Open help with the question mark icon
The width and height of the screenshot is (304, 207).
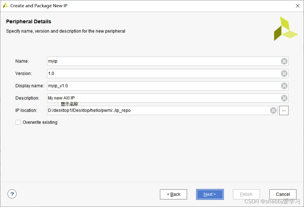(12, 194)
